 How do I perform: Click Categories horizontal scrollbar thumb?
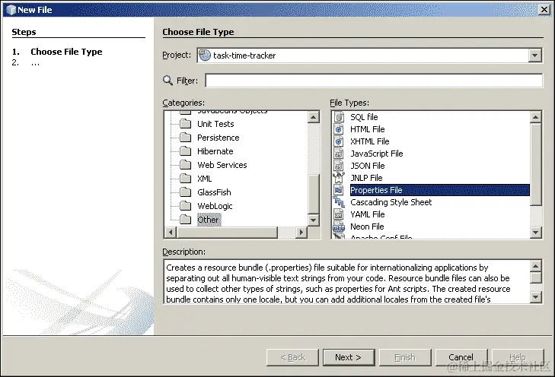click(x=227, y=232)
